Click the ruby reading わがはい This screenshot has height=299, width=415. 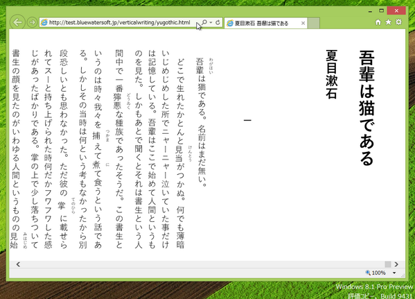211,66
